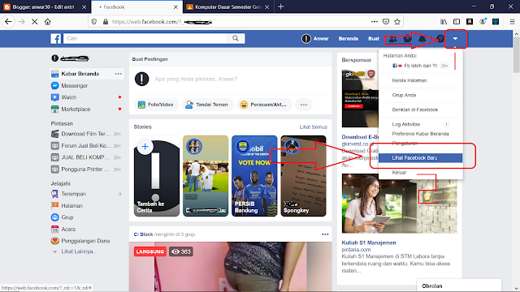This screenshot has width=520, height=292.
Task: Click the Tandai Teman button
Action: coord(207,105)
